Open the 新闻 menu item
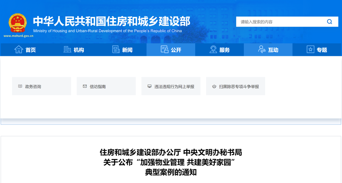Image resolution: width=342 pixels, height=183 pixels. 122,50
